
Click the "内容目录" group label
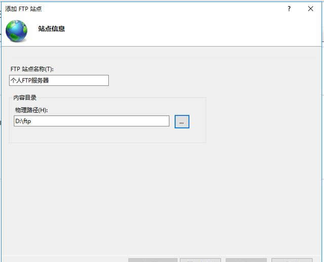(x=25, y=98)
